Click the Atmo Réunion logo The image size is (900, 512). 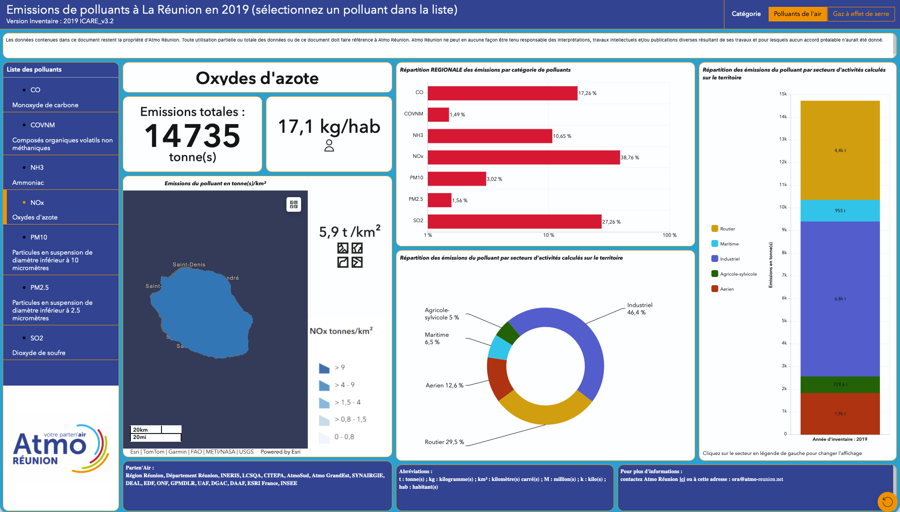[x=61, y=448]
